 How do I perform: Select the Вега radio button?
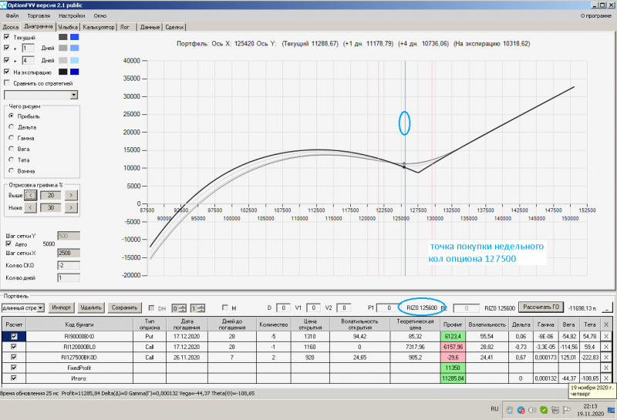[12, 149]
